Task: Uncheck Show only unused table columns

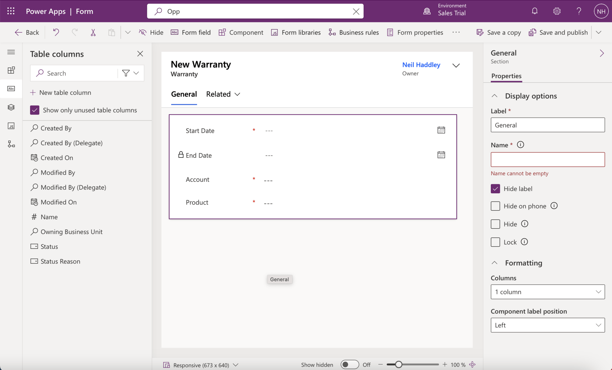Action: (34, 110)
